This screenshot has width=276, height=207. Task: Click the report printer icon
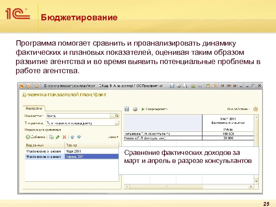click(x=135, y=109)
